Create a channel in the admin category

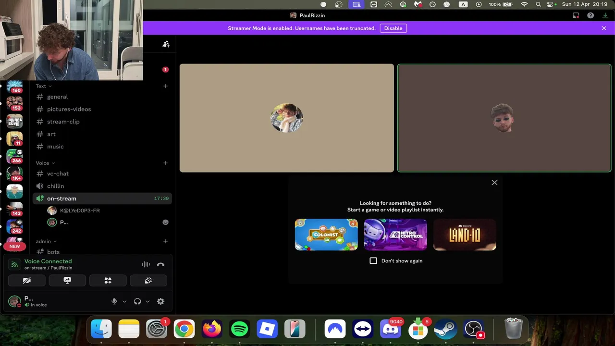[165, 241]
